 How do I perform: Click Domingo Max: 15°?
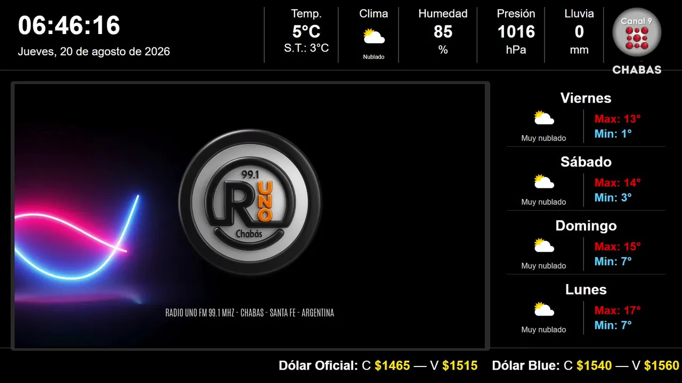[618, 246]
